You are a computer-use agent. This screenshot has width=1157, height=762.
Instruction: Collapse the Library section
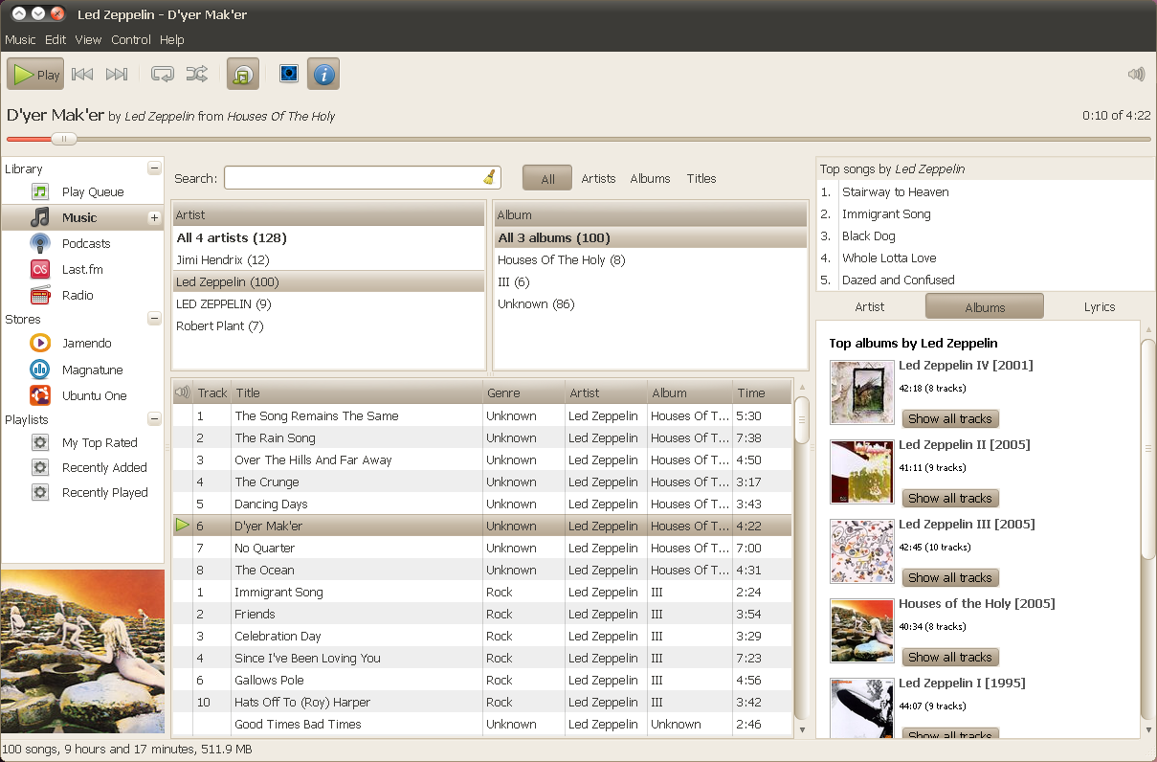click(154, 168)
